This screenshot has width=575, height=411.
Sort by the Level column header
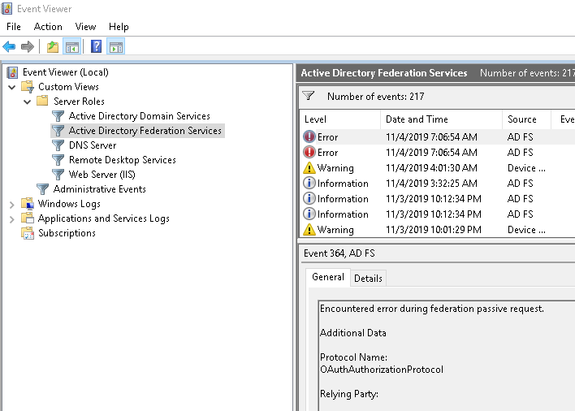[339, 119]
